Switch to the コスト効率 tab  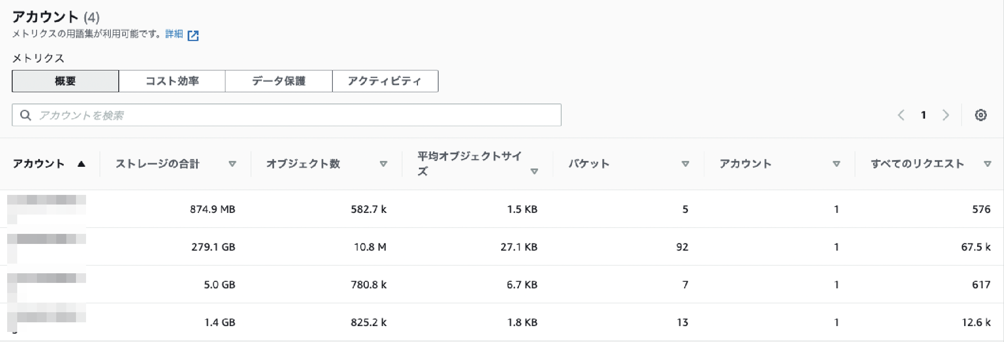click(x=172, y=81)
